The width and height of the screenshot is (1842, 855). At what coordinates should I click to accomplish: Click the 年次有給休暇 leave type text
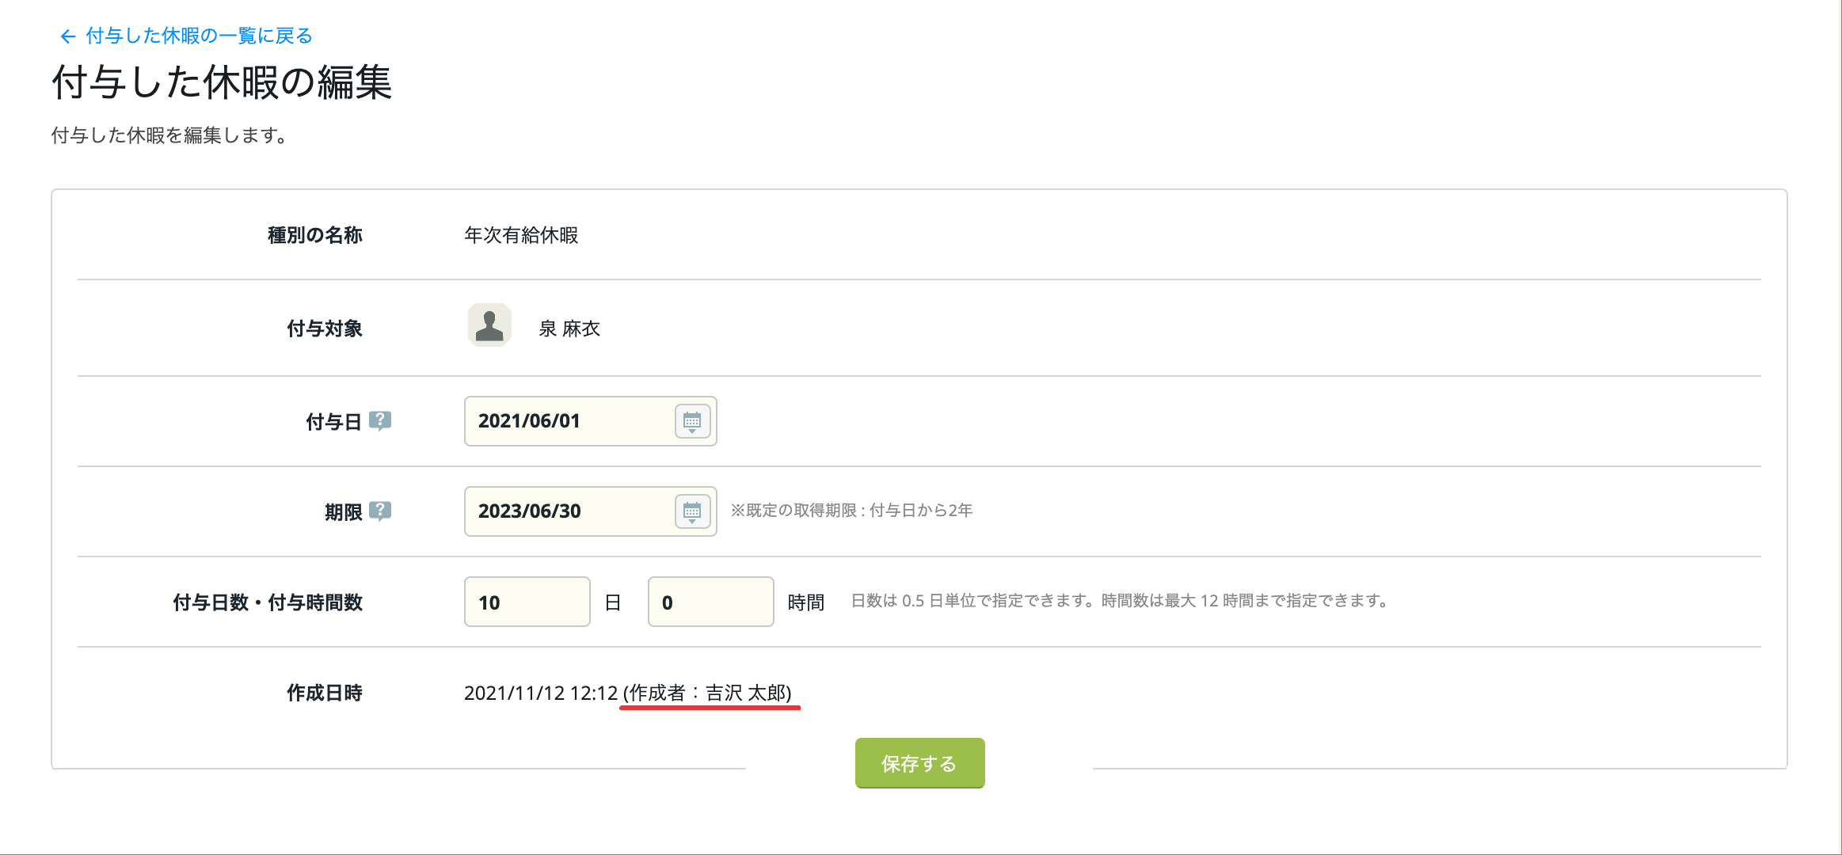(x=521, y=235)
